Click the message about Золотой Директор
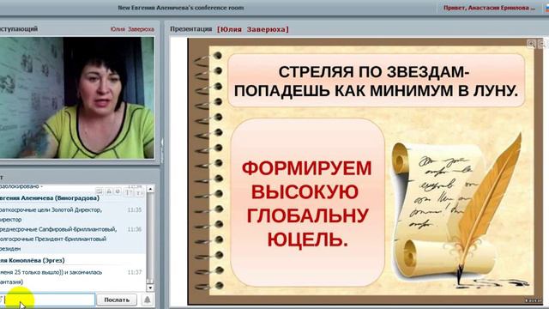The height and width of the screenshot is (309, 549). pyautogui.click(x=51, y=215)
